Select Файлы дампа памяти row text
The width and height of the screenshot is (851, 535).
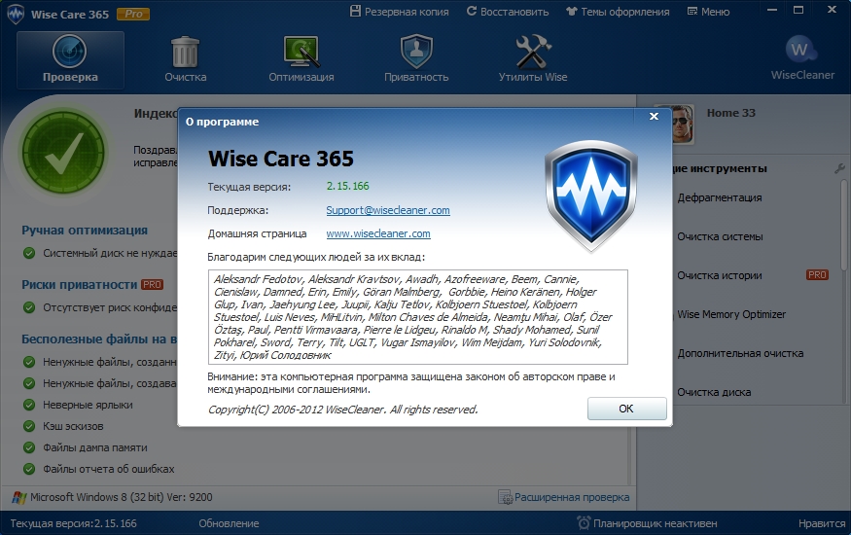pos(95,447)
